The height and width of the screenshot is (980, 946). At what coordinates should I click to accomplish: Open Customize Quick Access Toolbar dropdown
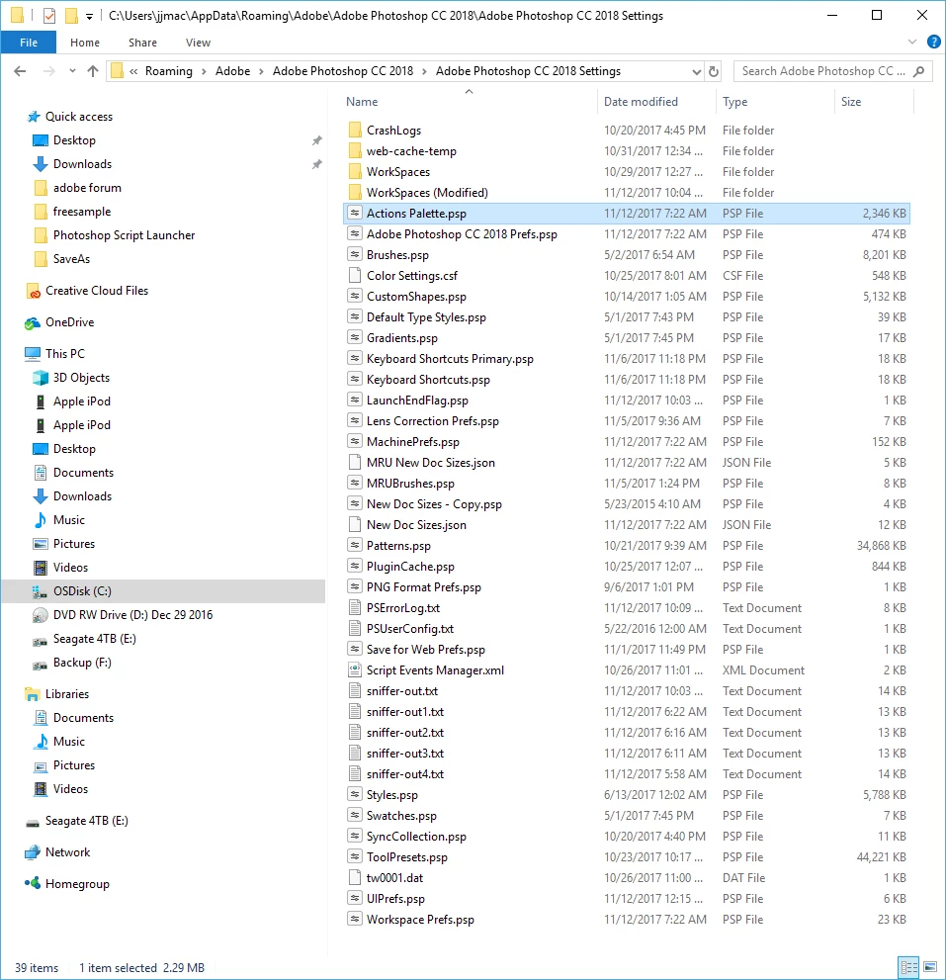pyautogui.click(x=89, y=16)
